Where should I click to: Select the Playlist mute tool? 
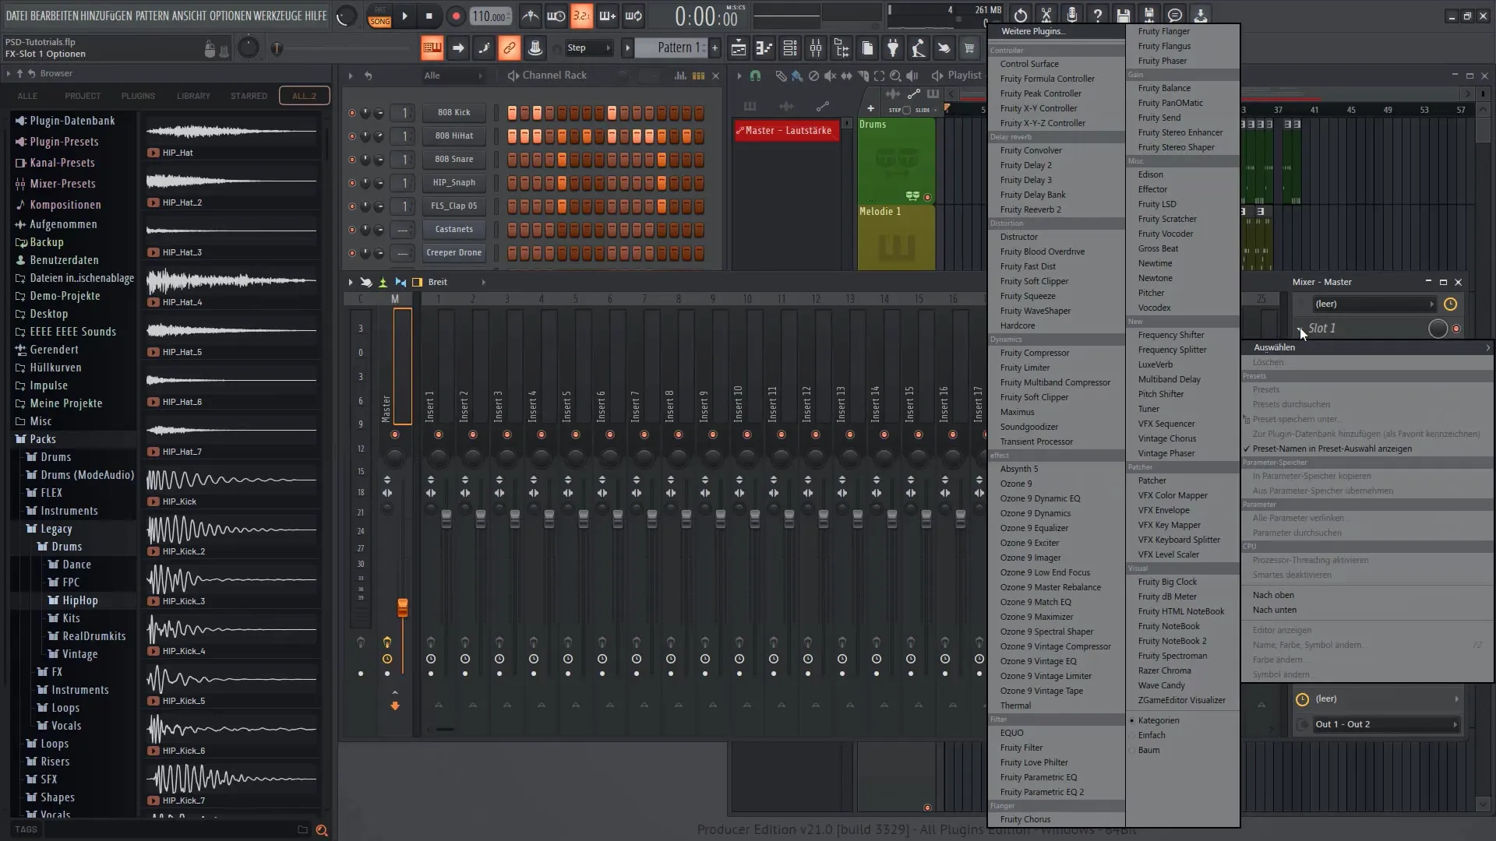pos(830,76)
